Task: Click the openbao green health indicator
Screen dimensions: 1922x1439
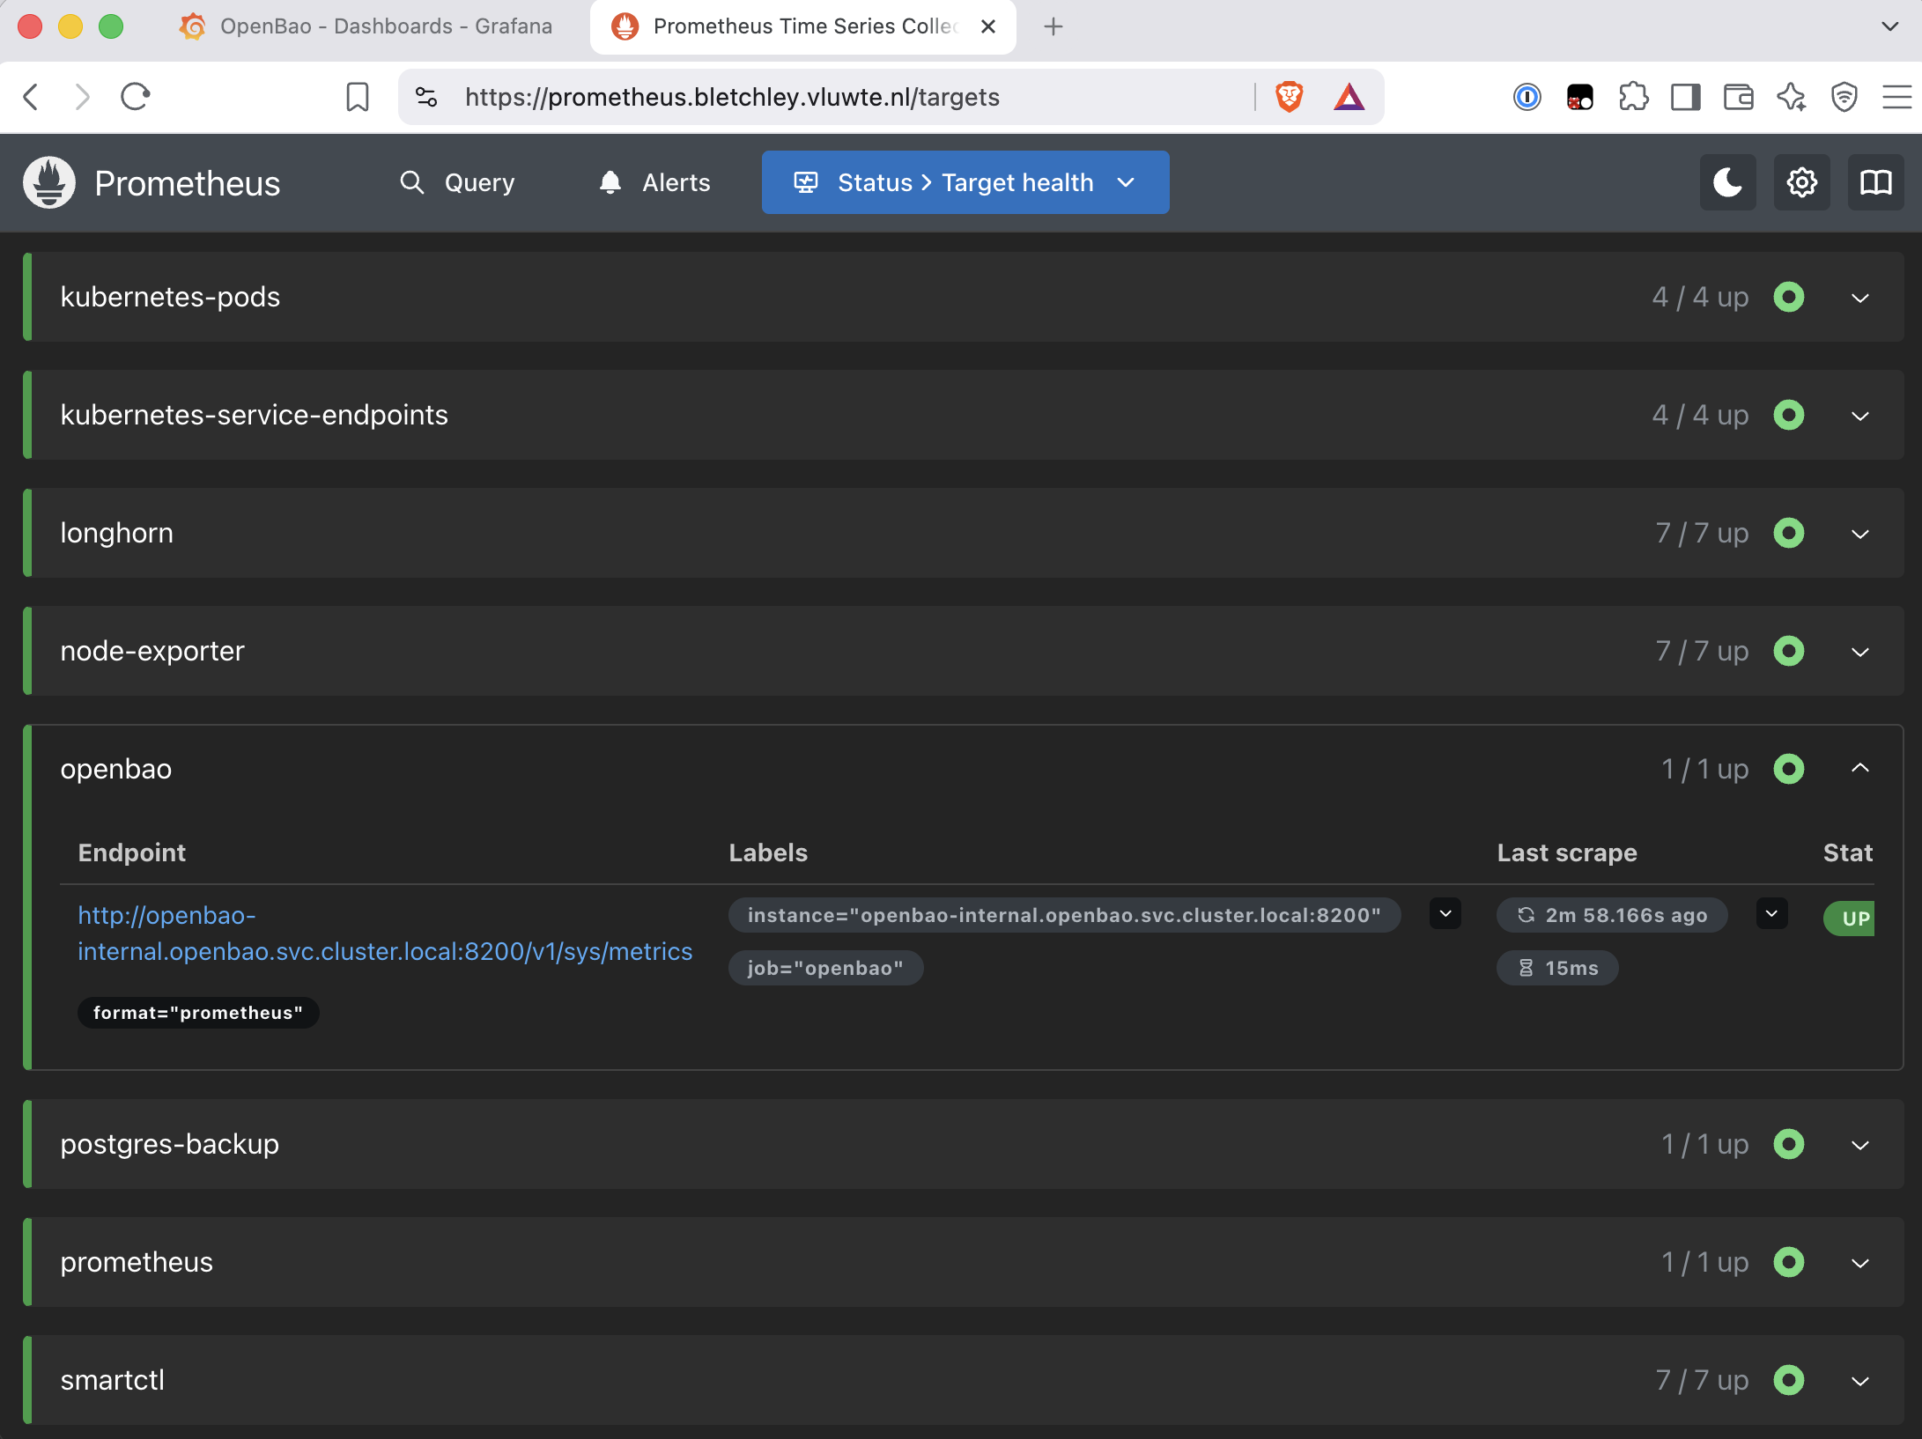Action: pyautogui.click(x=1788, y=769)
